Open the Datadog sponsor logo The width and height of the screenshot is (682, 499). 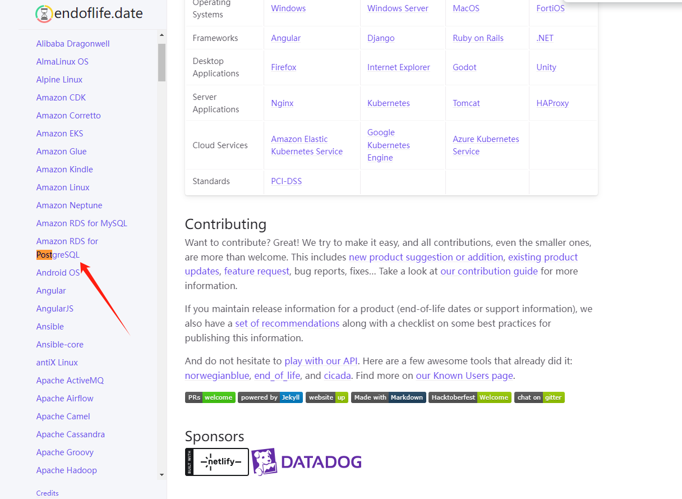pos(306,462)
